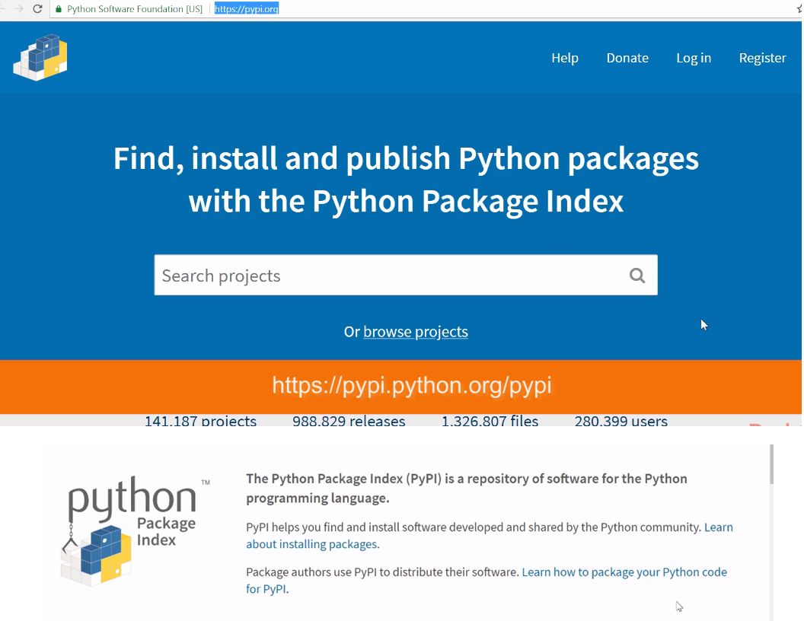Image resolution: width=804 pixels, height=621 pixels.
Task: Open Learn how to package Python code link
Action: pos(486,580)
